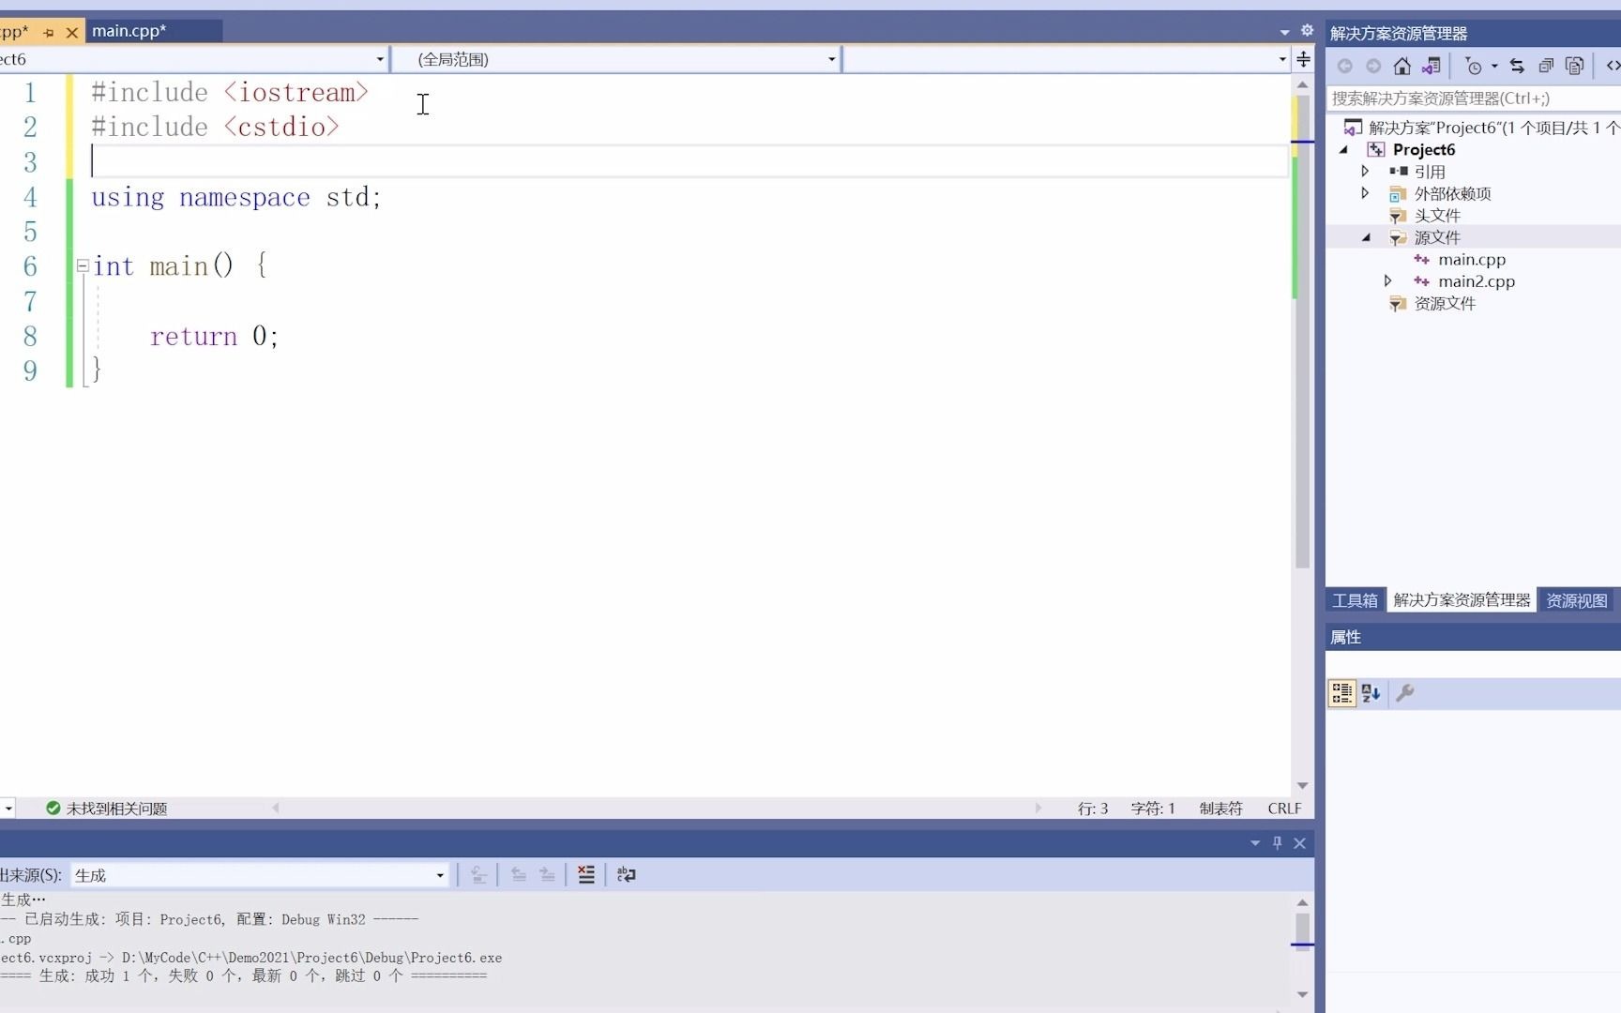Select the Project6 project node

click(x=1423, y=150)
